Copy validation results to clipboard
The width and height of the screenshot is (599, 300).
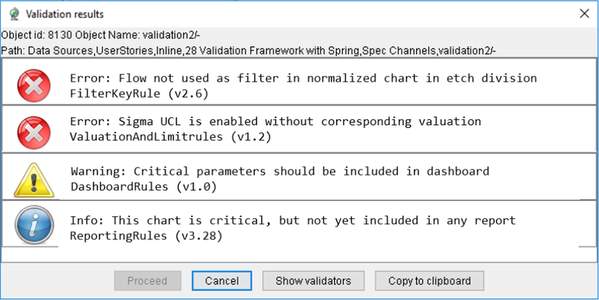[429, 281]
